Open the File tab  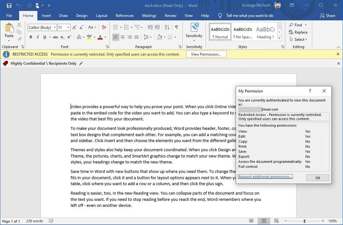tap(9, 15)
